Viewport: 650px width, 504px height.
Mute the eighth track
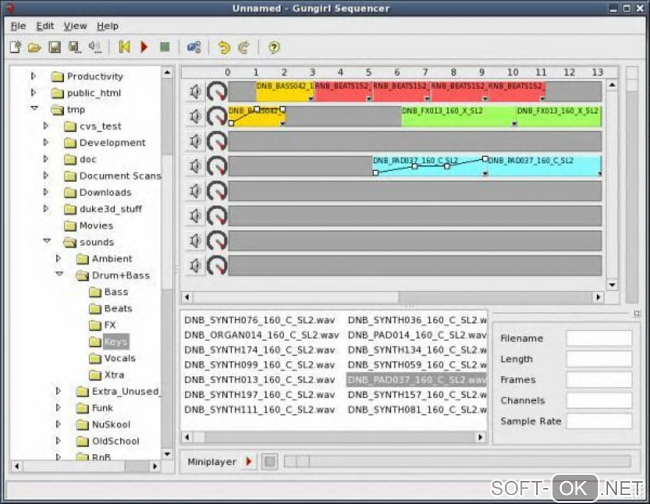pos(195,265)
